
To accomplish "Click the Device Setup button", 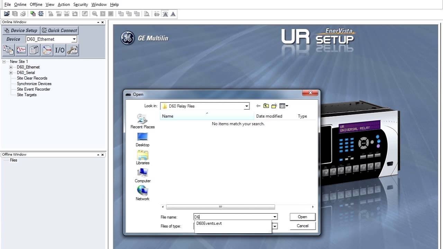I will click(x=21, y=30).
